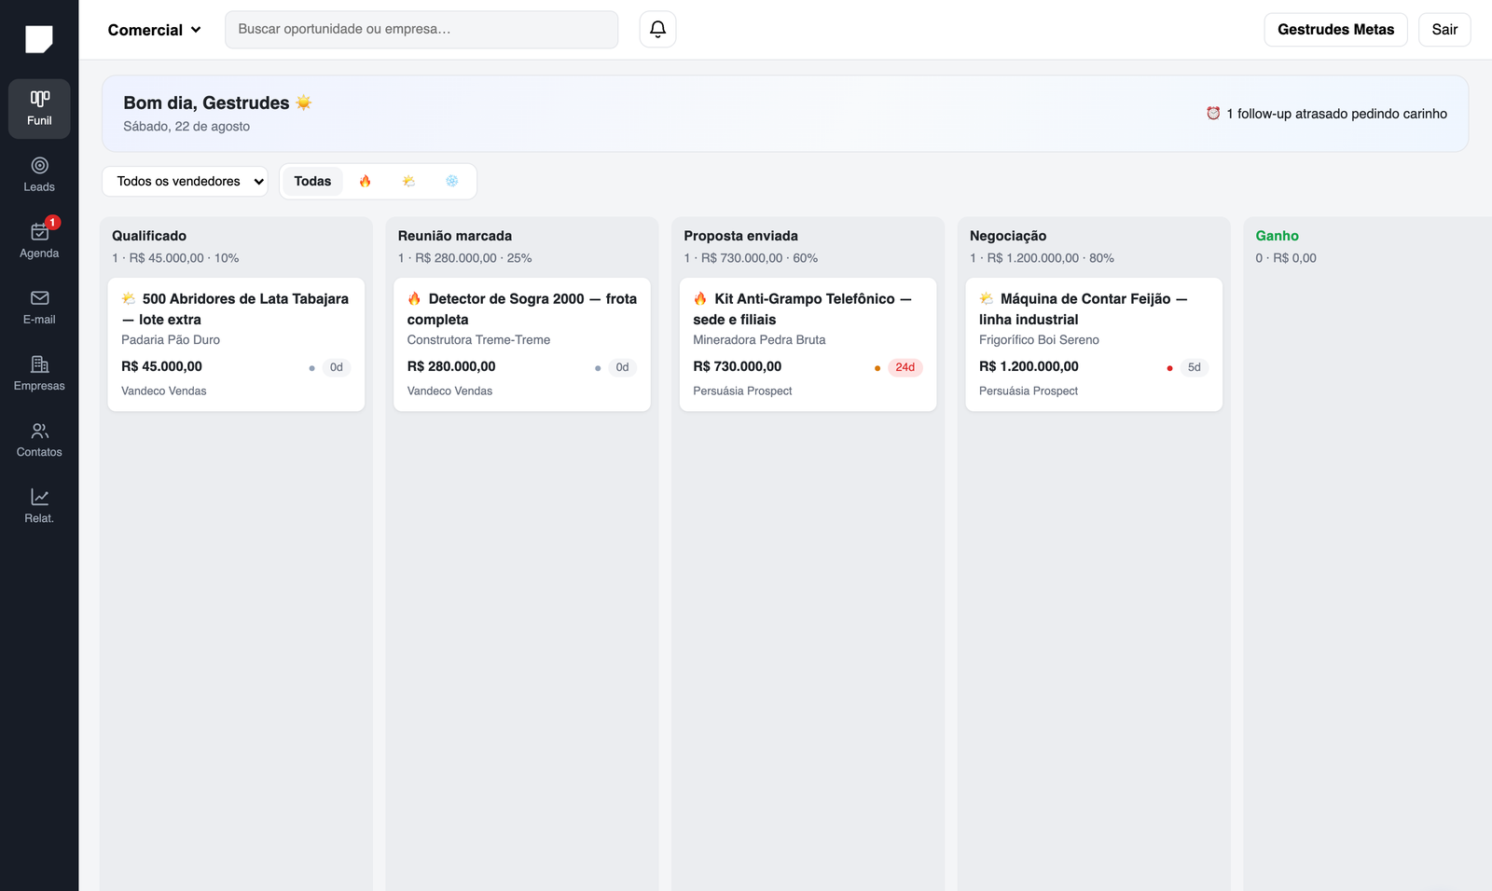Click the Construtora Treme-Treme company name
Screen dimensions: 1492x891
[478, 340]
